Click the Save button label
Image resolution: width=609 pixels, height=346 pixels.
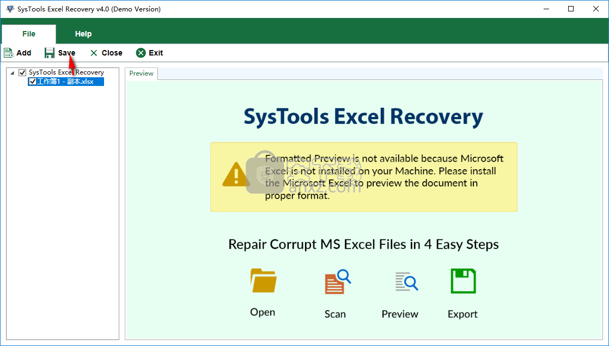[67, 53]
